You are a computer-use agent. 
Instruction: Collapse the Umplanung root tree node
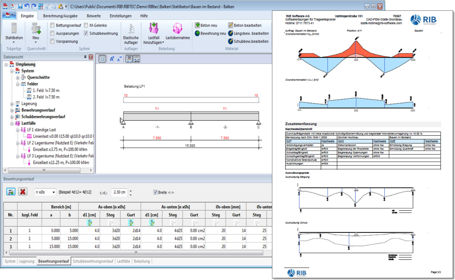[x=6, y=64]
